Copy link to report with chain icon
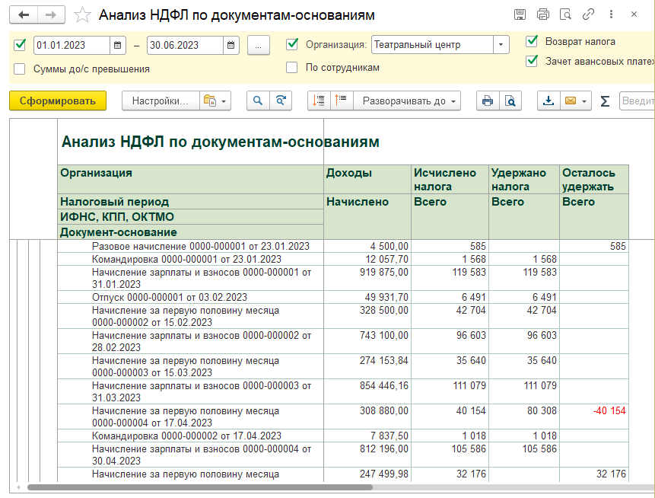 (588, 14)
